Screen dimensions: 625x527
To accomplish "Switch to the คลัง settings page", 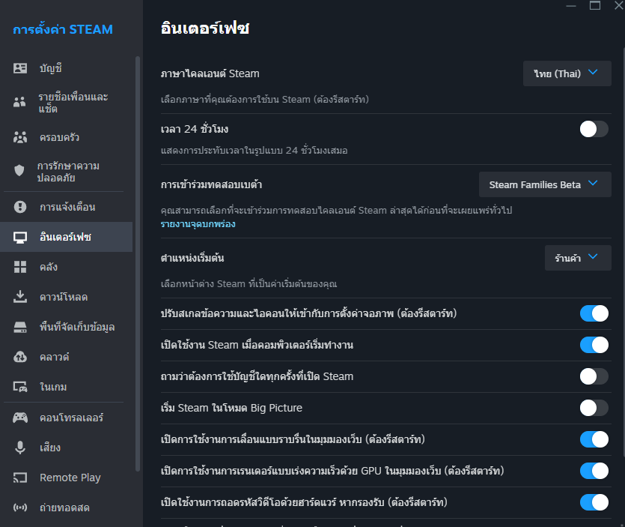I will [x=66, y=267].
